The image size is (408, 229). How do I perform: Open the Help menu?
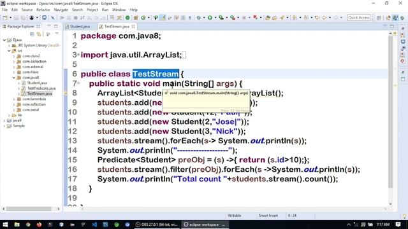(x=133, y=10)
